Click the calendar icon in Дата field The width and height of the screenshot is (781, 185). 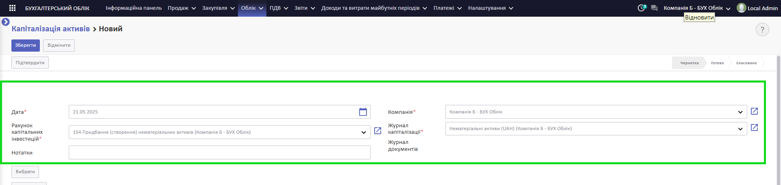(363, 112)
